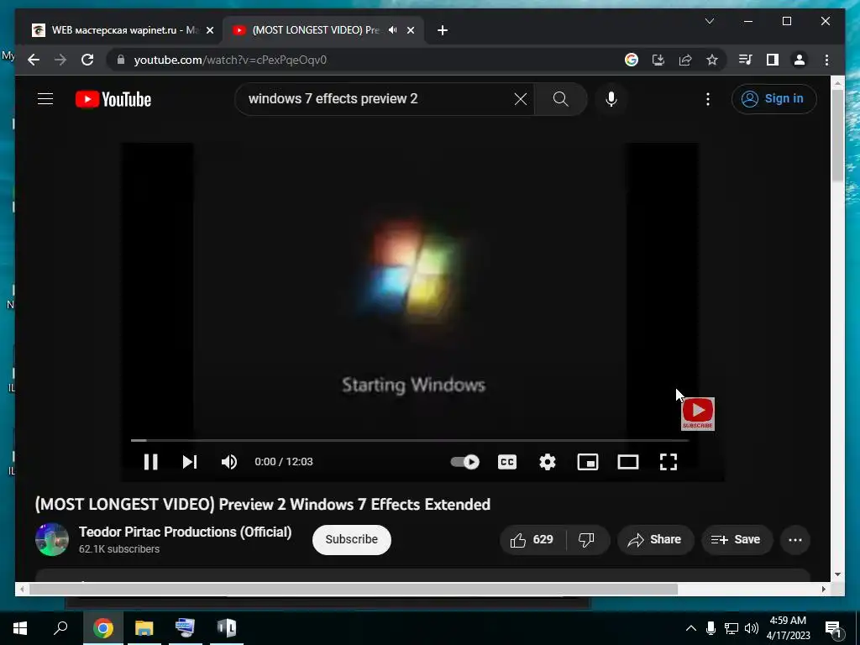Screen dimensions: 860x645
Task: Skip to the next video
Action: [190, 462]
